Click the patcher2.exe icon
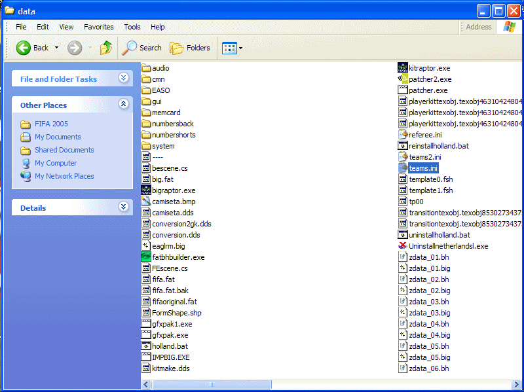Image resolution: width=524 pixels, height=392 pixels. pyautogui.click(x=403, y=79)
